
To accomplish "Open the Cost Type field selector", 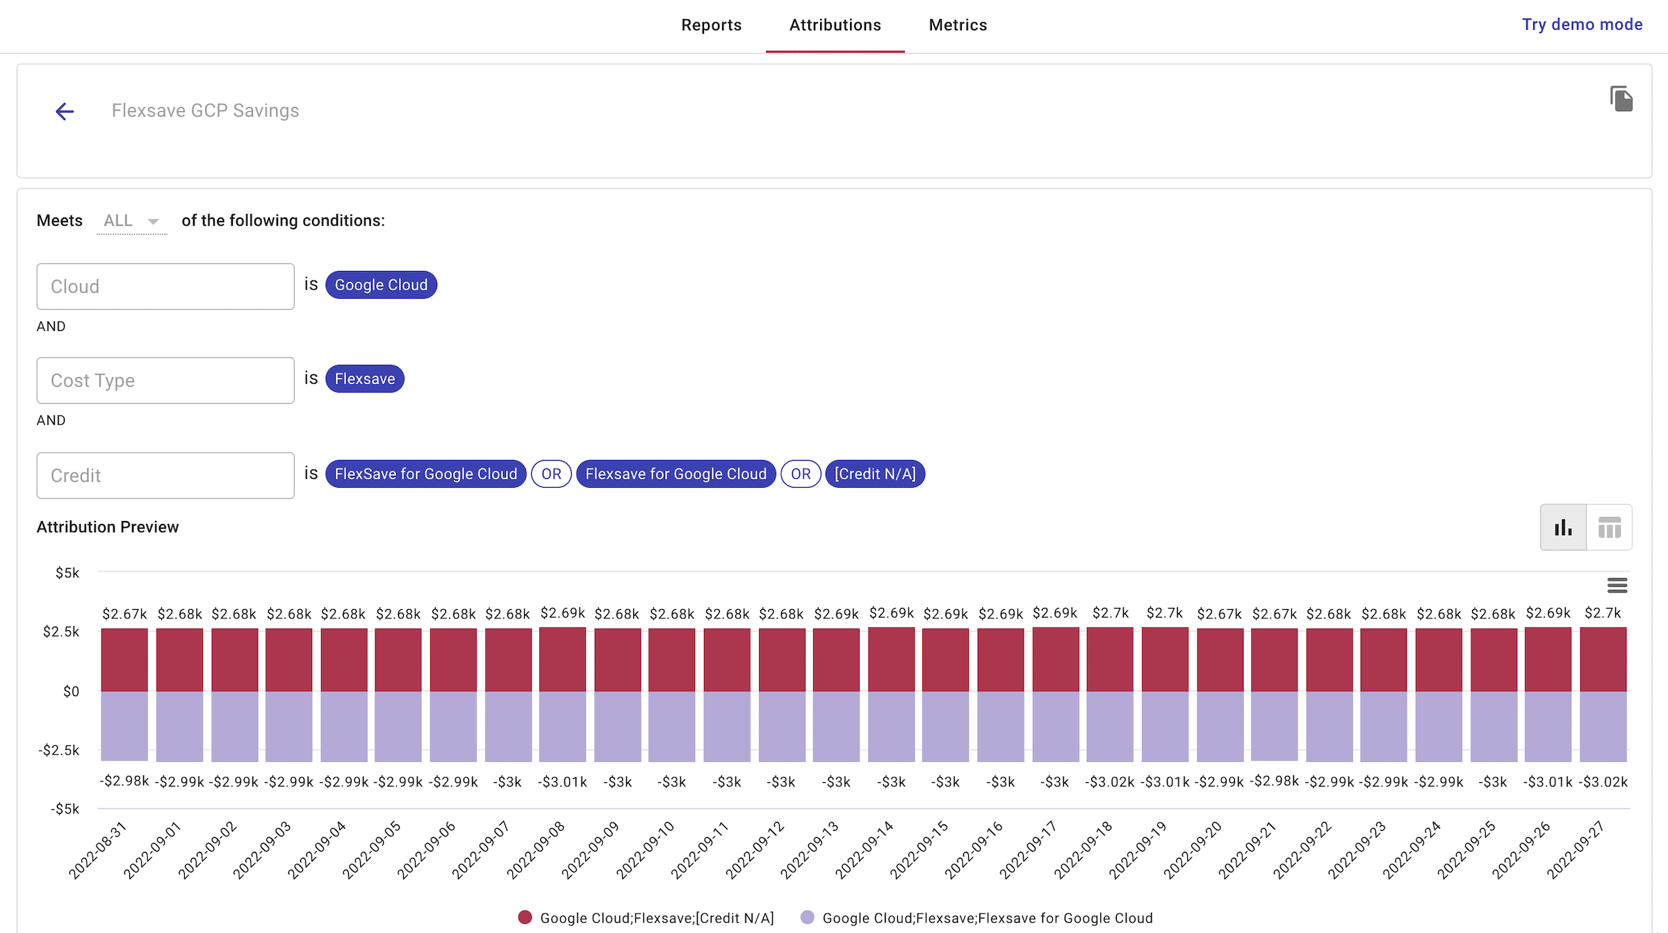I will pyautogui.click(x=165, y=380).
